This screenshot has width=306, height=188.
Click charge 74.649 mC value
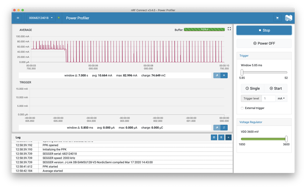point(153,75)
